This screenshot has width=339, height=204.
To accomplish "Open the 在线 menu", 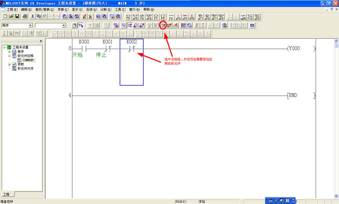I will [91, 10].
